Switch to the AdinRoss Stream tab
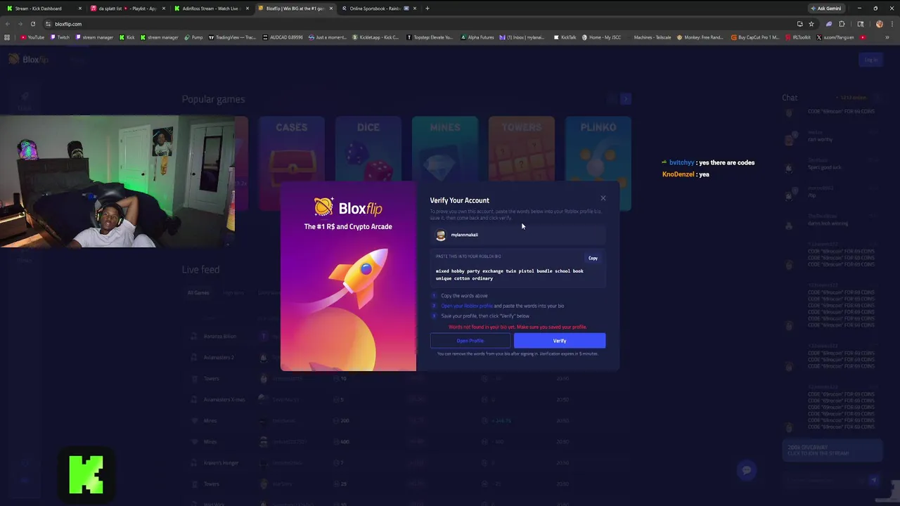The height and width of the screenshot is (506, 900). click(x=210, y=8)
